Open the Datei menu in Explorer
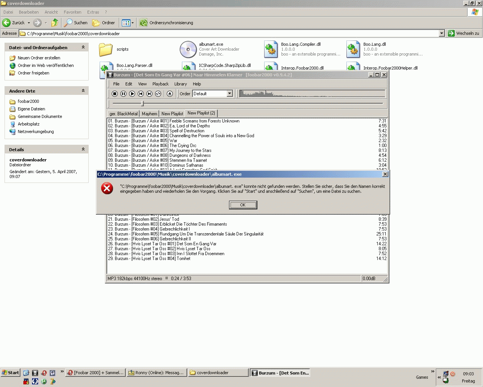This screenshot has width=483, height=387. point(8,12)
